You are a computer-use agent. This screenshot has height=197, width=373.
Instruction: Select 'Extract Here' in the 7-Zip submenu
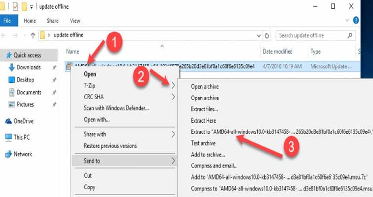204,121
